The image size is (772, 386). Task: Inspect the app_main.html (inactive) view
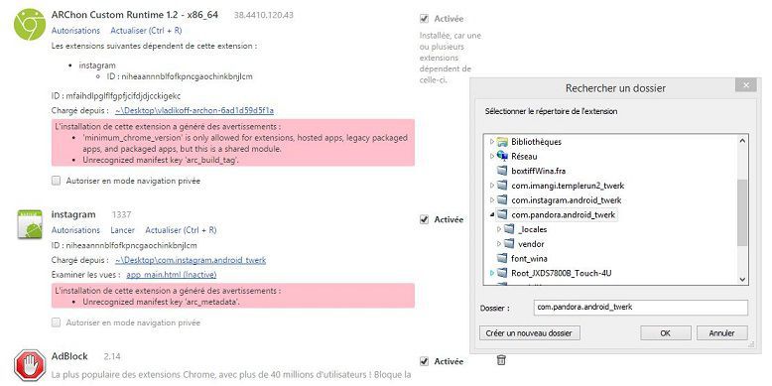point(172,275)
